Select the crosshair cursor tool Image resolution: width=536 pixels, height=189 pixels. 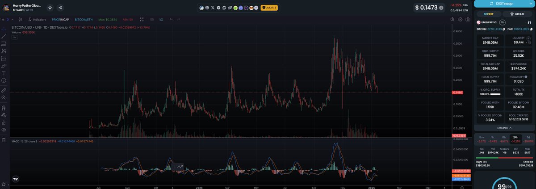(4, 29)
